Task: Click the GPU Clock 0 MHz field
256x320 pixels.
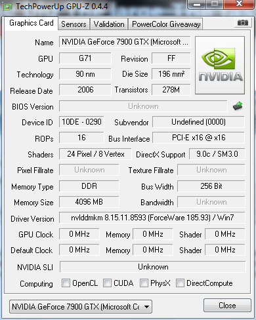Action: coord(79,234)
